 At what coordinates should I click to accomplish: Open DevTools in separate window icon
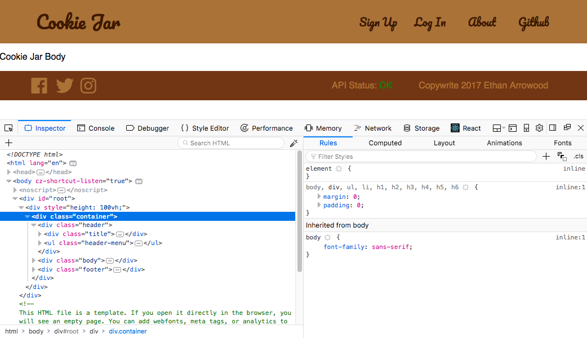coord(567,127)
